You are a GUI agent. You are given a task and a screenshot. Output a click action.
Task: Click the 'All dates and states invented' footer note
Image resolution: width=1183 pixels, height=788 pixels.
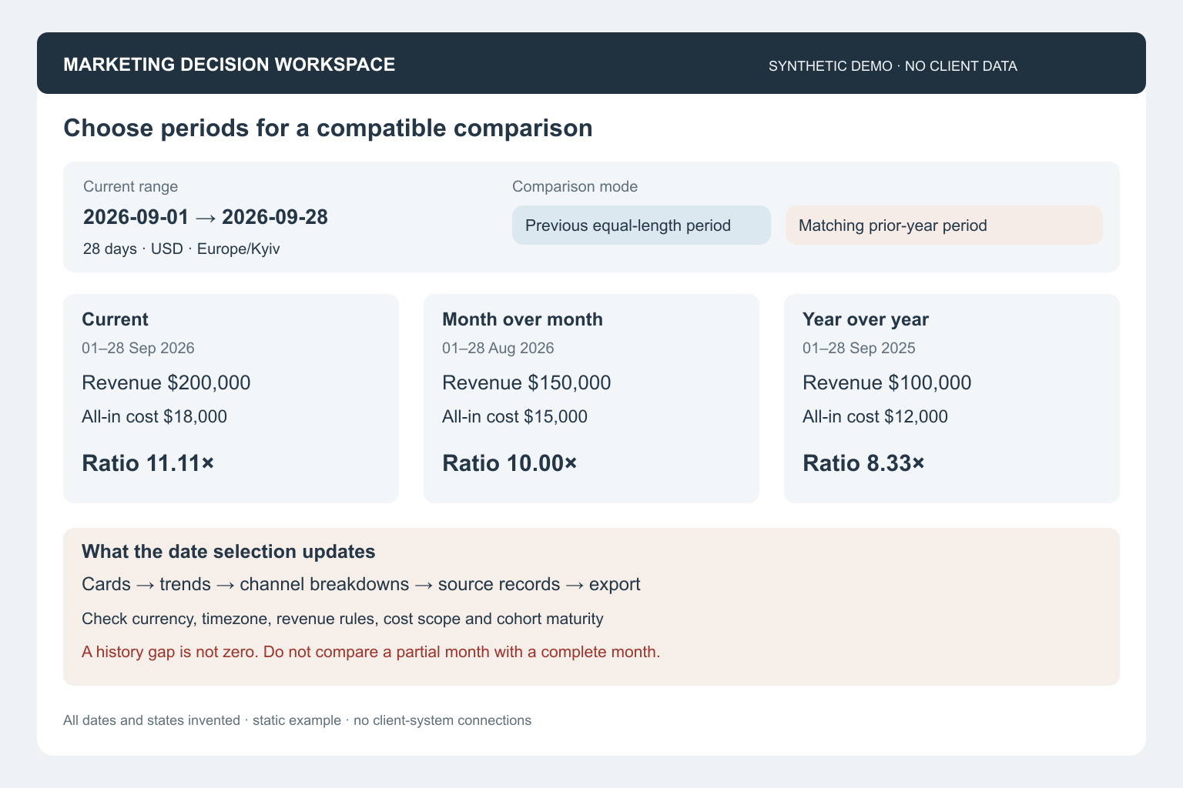(x=297, y=720)
